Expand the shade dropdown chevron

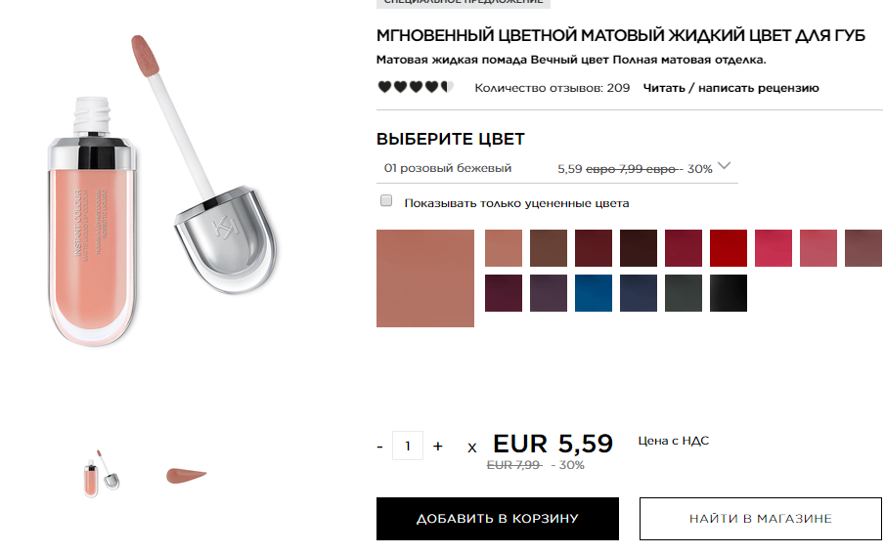(725, 166)
